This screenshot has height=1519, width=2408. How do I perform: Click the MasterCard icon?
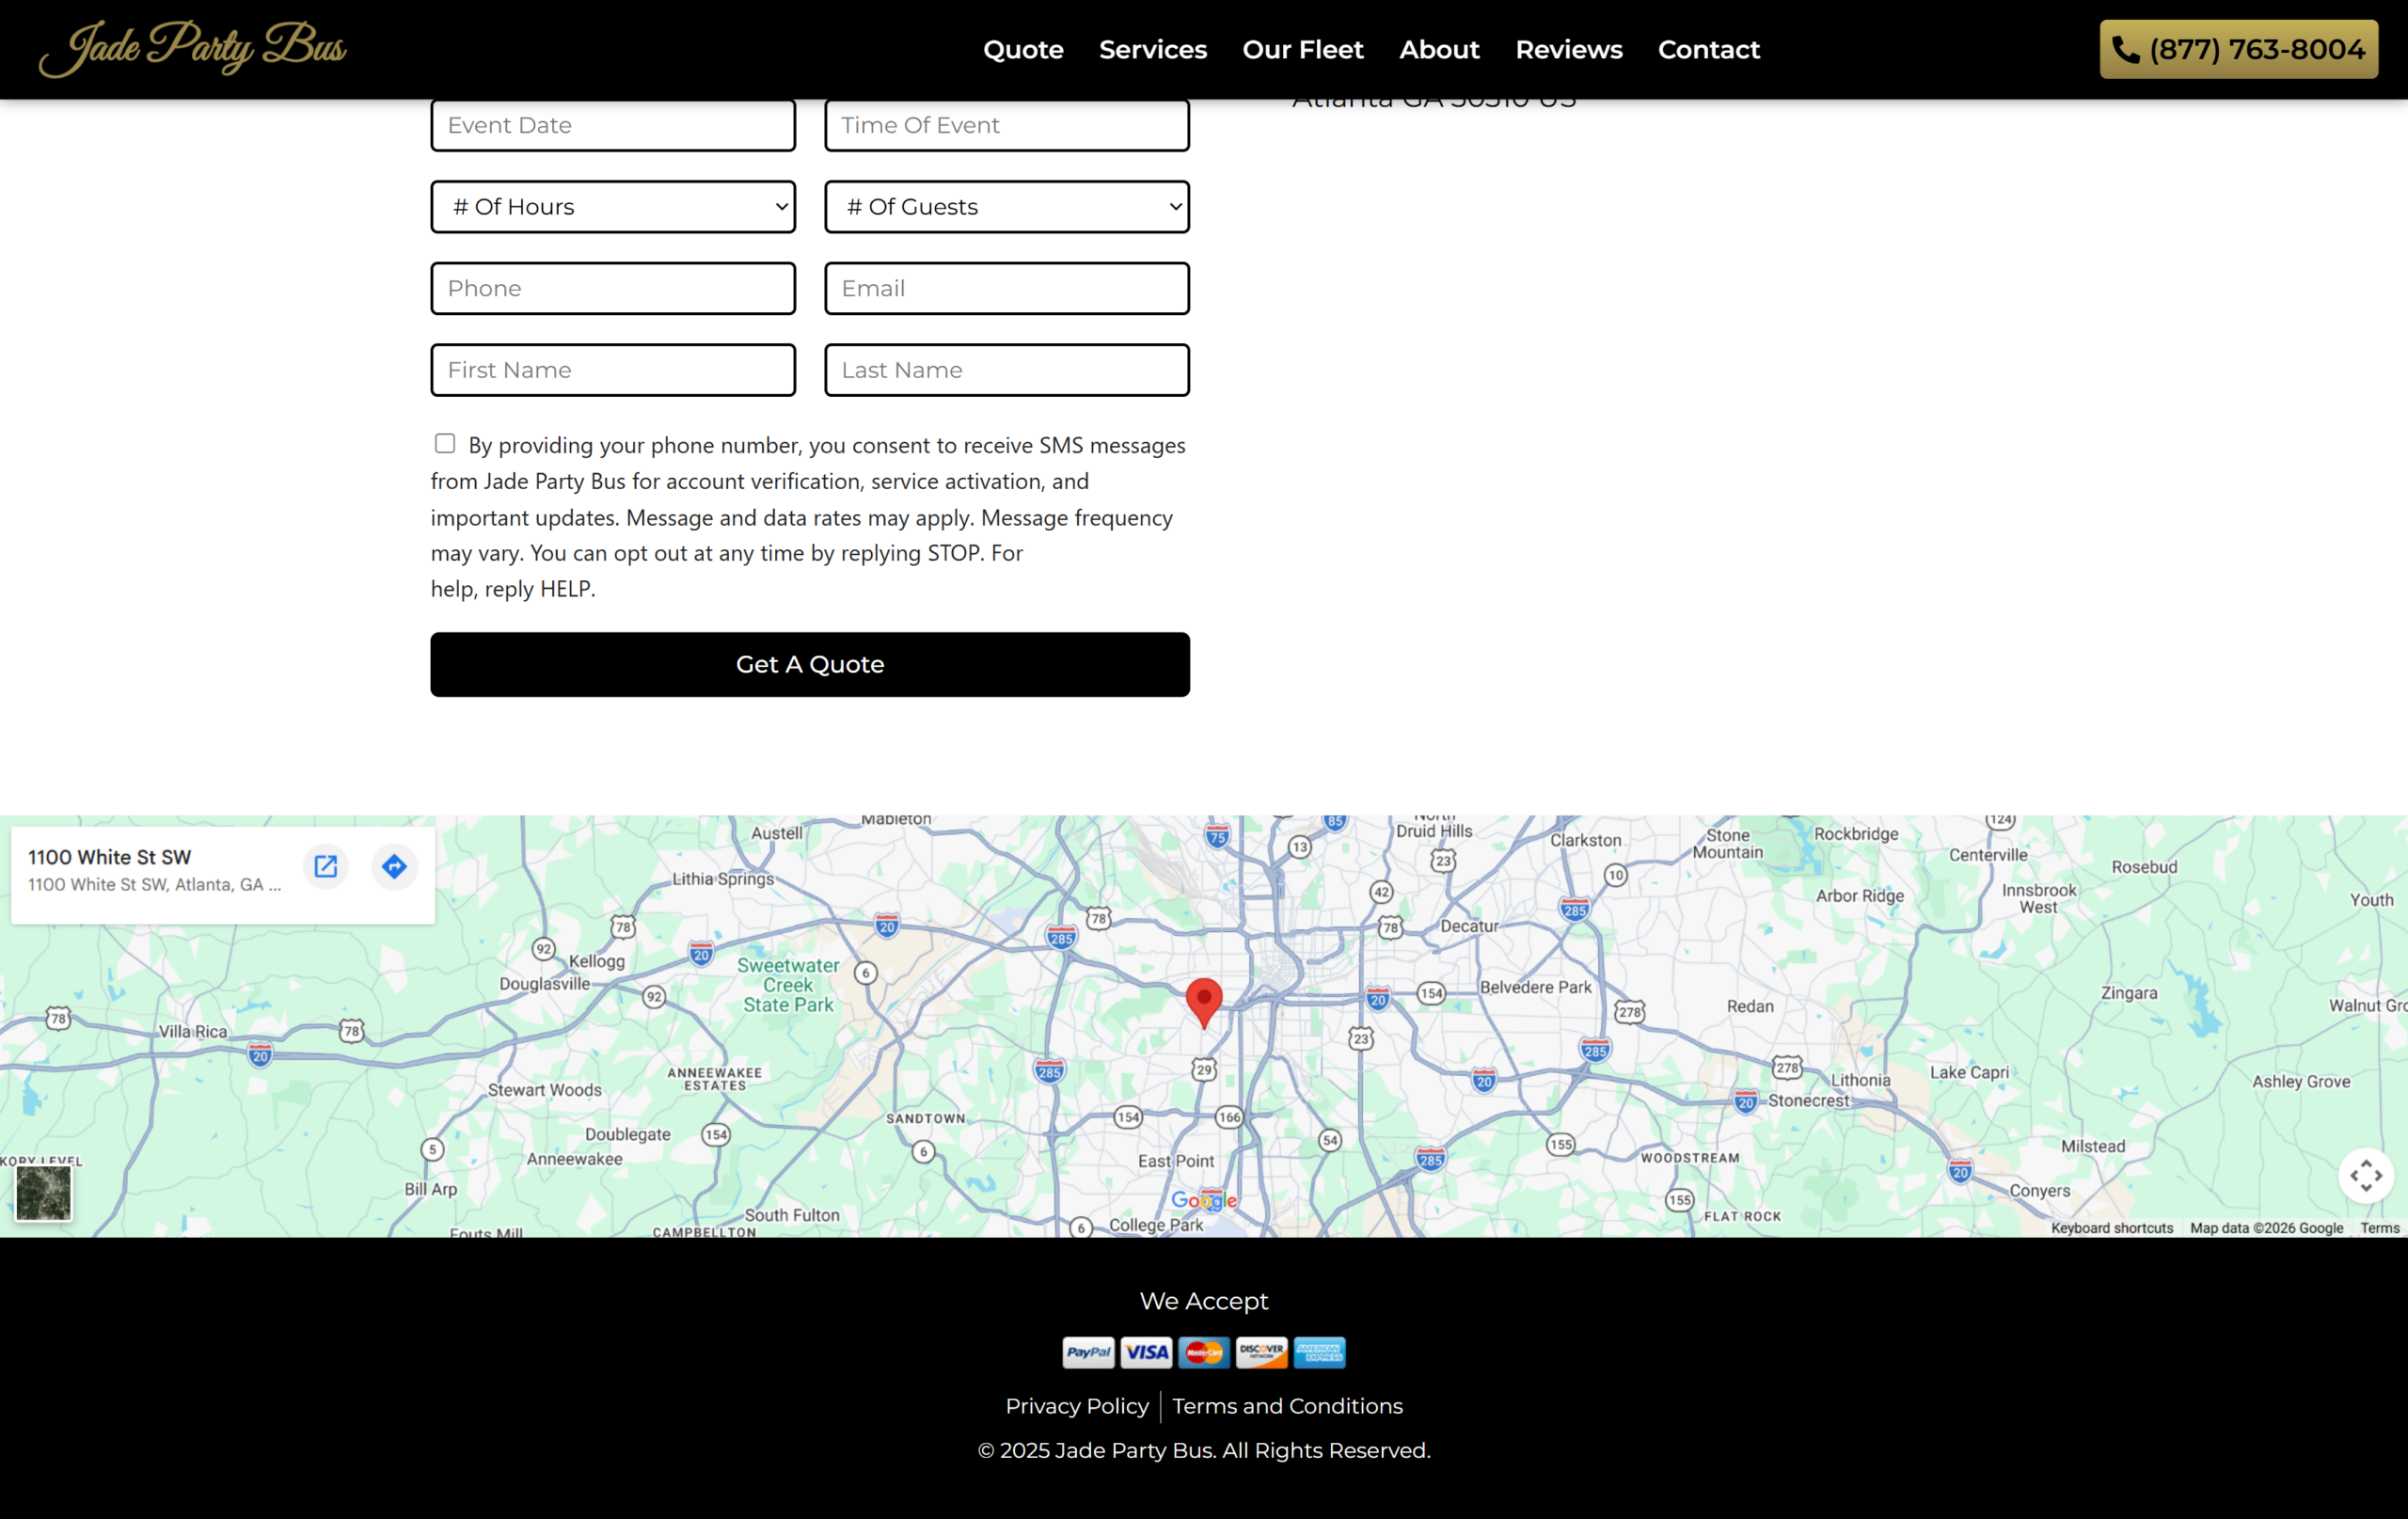[x=1204, y=1352]
